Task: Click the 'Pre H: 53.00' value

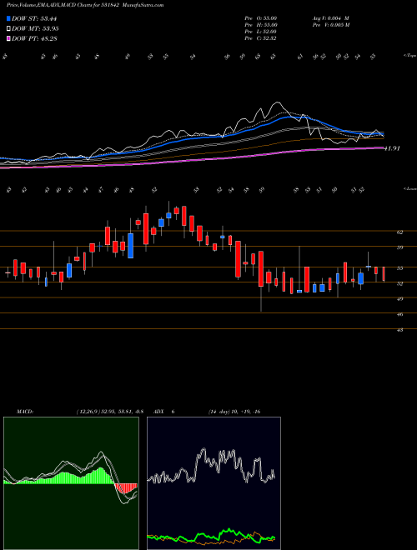Action: [262, 25]
